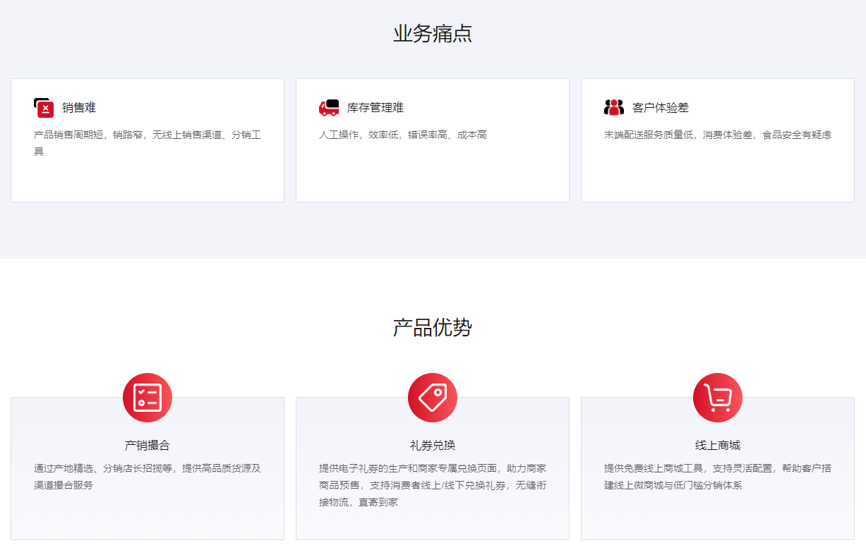Click the 业务痛点 section heading
The image size is (866, 550).
pos(433,32)
